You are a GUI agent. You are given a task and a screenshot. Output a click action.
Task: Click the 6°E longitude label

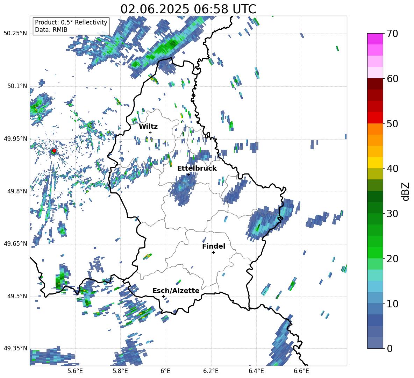click(165, 371)
